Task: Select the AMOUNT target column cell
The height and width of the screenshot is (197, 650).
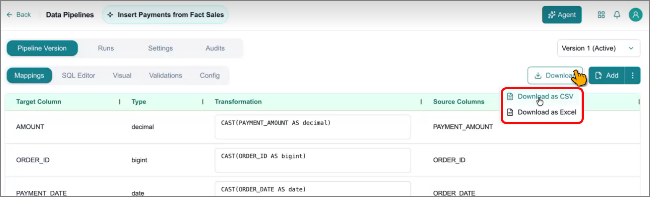Action: [29, 127]
